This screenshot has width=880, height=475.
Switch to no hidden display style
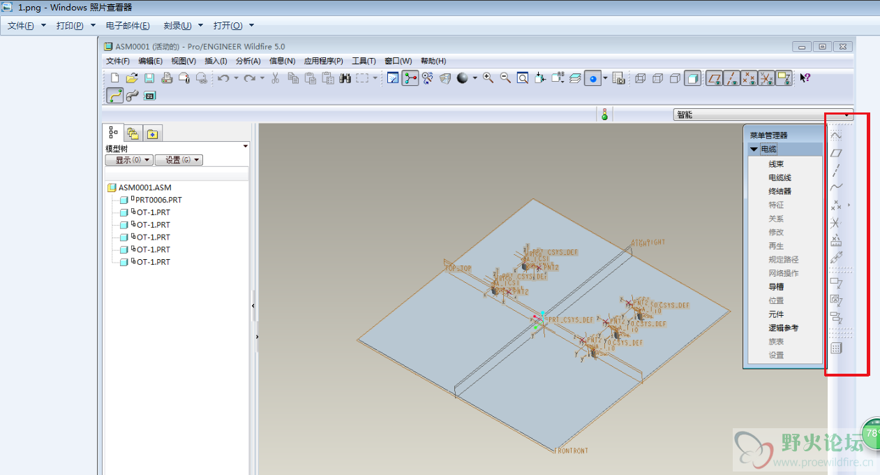pyautogui.click(x=675, y=78)
